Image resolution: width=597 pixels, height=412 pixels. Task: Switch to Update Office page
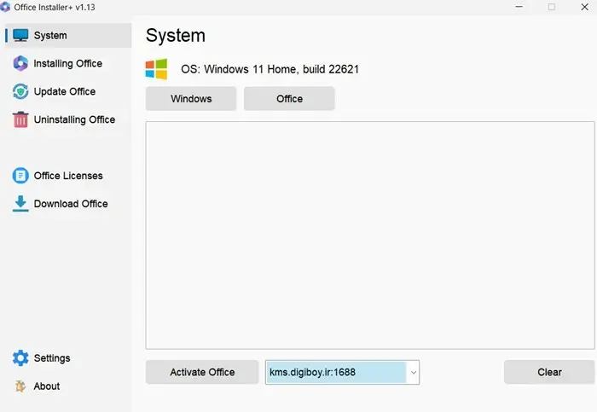pos(64,91)
